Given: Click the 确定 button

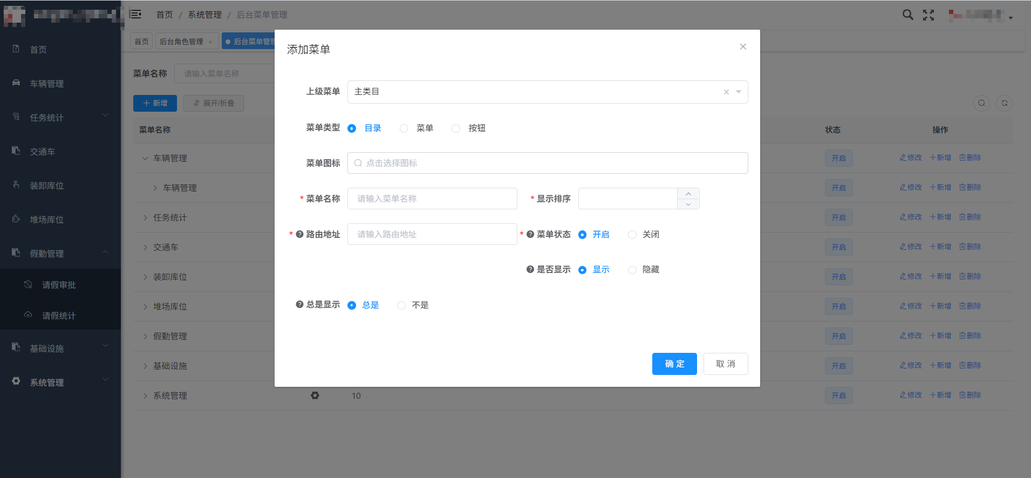Looking at the screenshot, I should point(674,364).
